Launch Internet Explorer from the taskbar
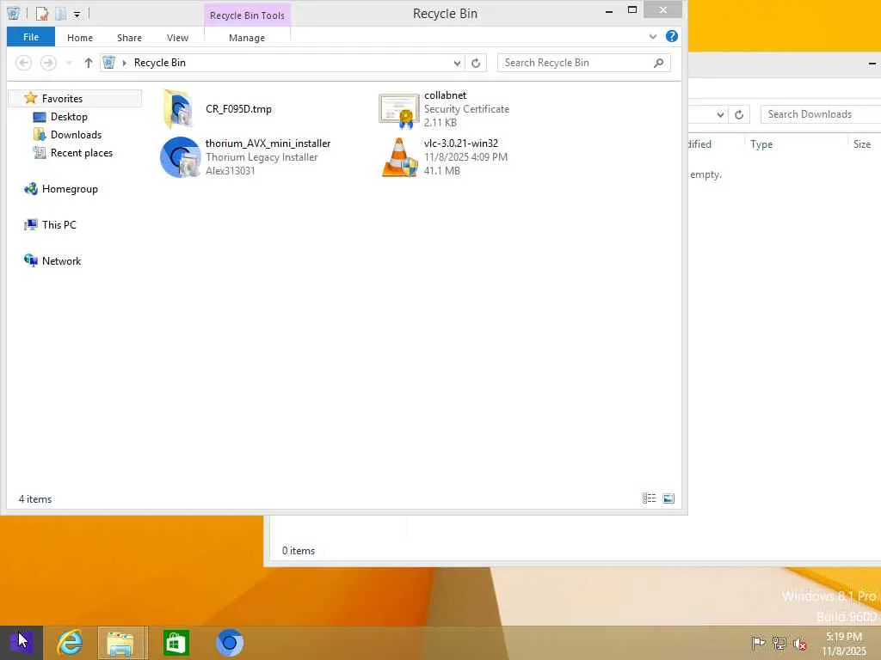 71,643
